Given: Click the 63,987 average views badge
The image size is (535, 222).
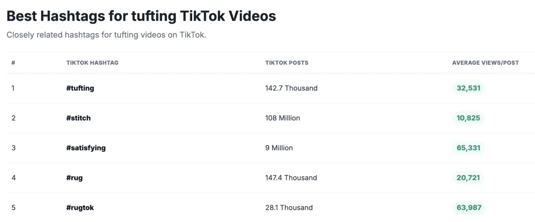Looking at the screenshot, I should (x=469, y=208).
